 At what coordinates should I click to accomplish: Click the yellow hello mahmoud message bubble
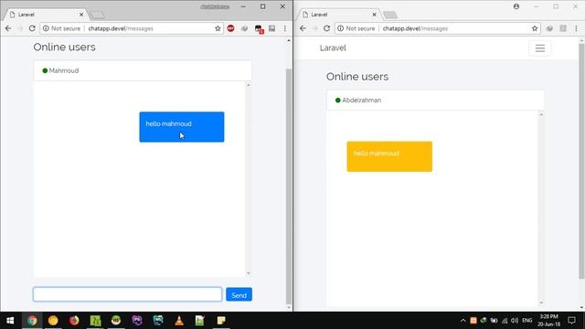click(x=389, y=156)
